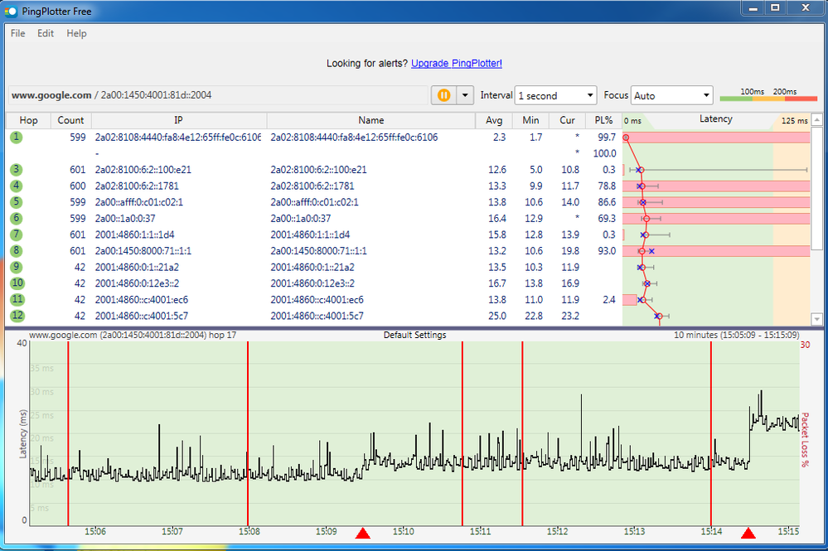Select the hop 8 circle icon
The height and width of the screenshot is (551, 828).
pyautogui.click(x=16, y=250)
